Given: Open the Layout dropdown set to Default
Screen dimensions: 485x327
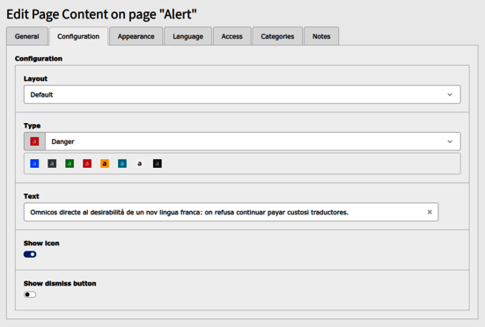Looking at the screenshot, I should pos(242,94).
